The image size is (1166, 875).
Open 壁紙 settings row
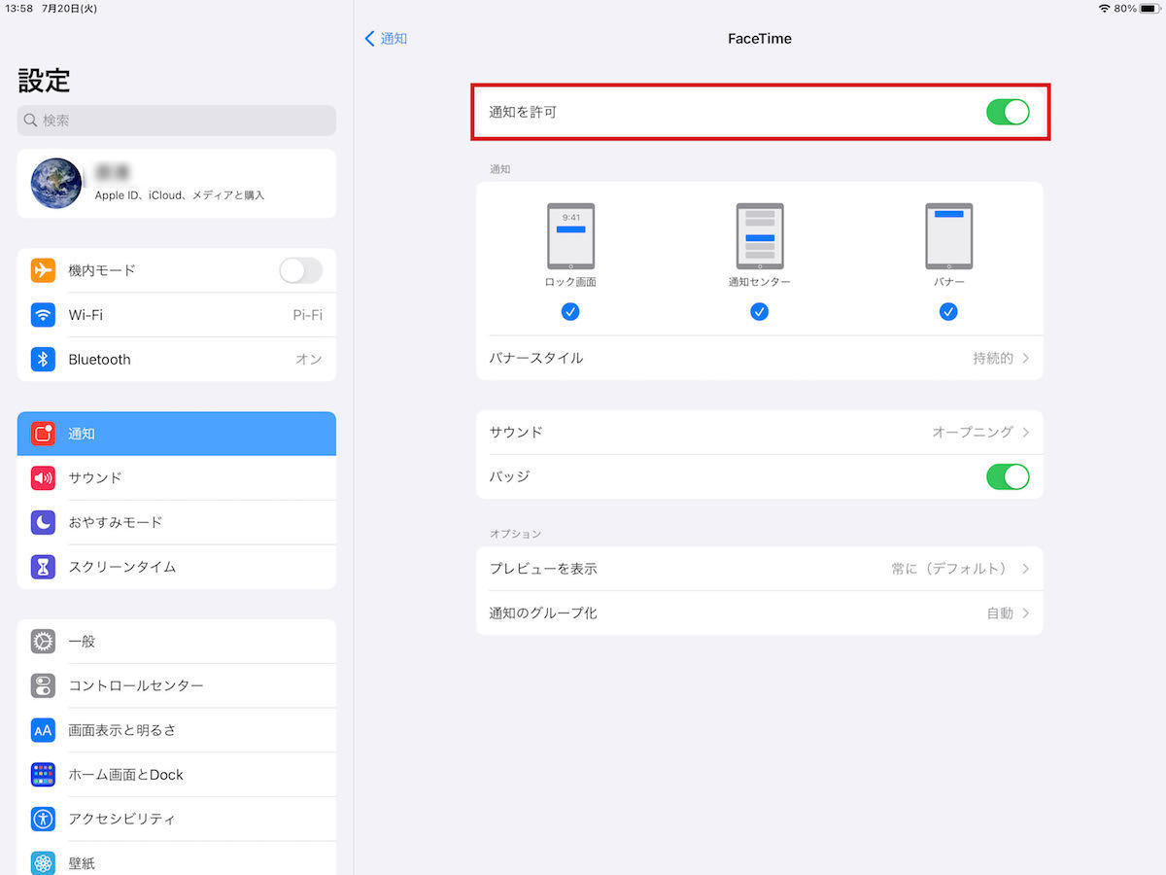(x=177, y=858)
